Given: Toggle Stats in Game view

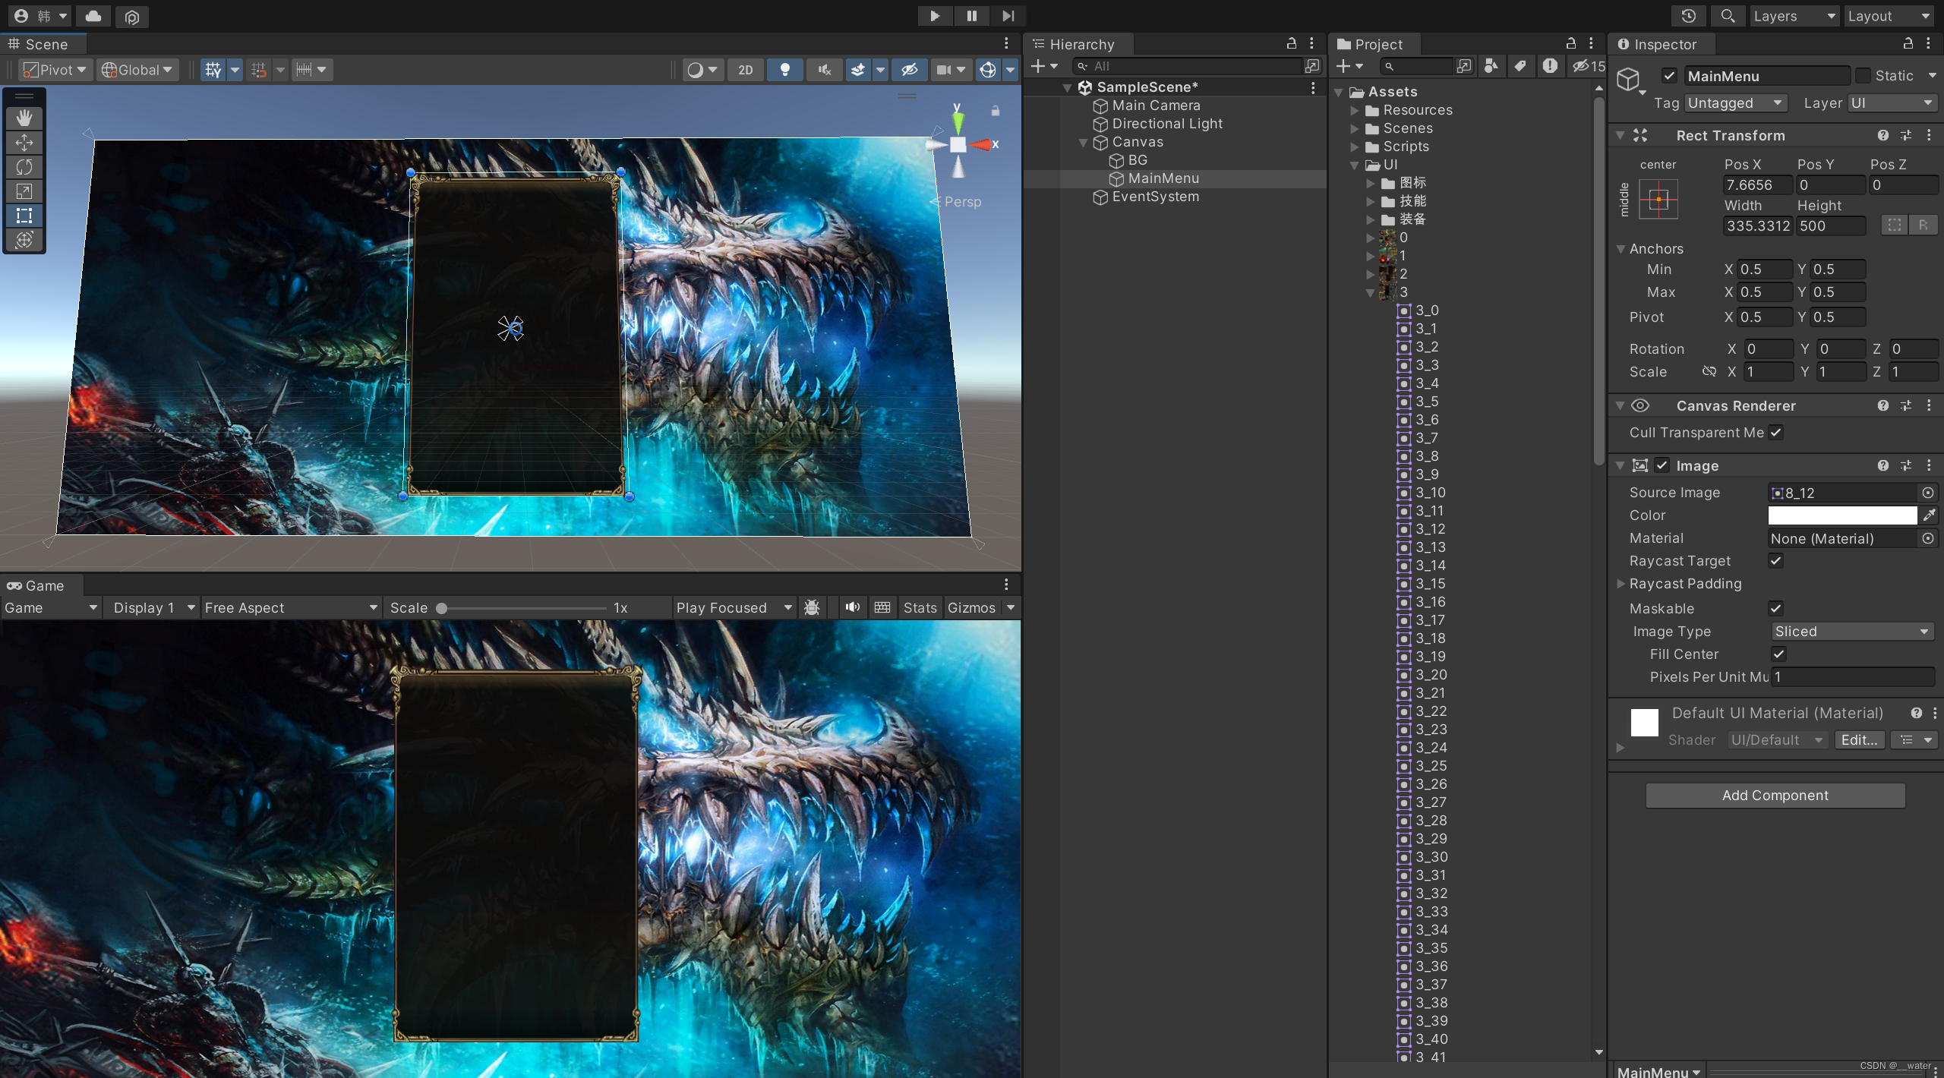Looking at the screenshot, I should pyautogui.click(x=920, y=607).
